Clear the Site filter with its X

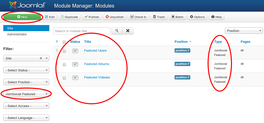pyautogui.click(x=41, y=58)
